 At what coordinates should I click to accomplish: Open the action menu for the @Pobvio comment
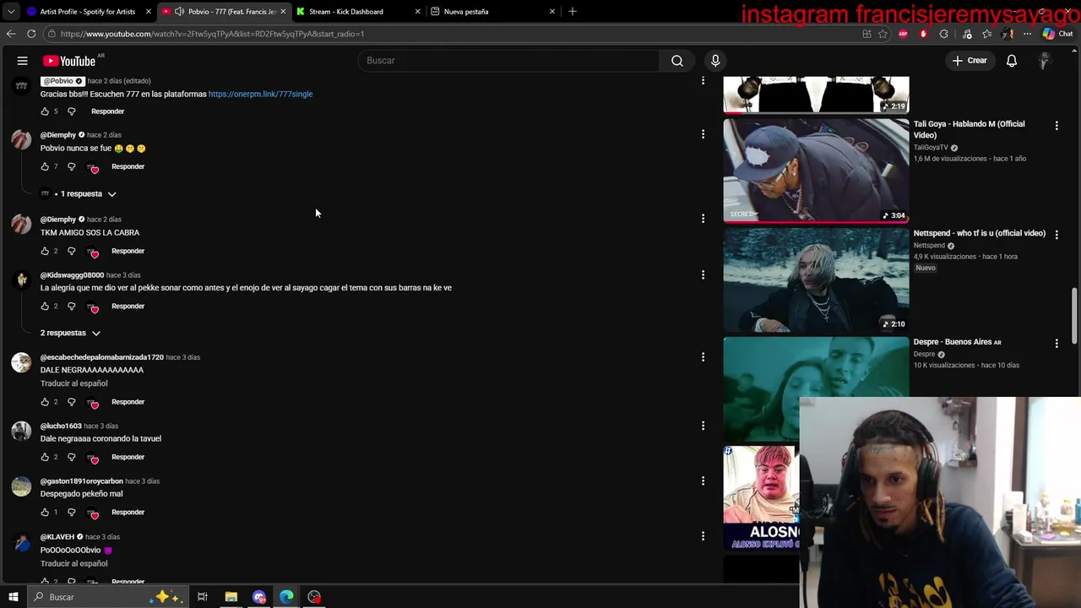pyautogui.click(x=703, y=81)
